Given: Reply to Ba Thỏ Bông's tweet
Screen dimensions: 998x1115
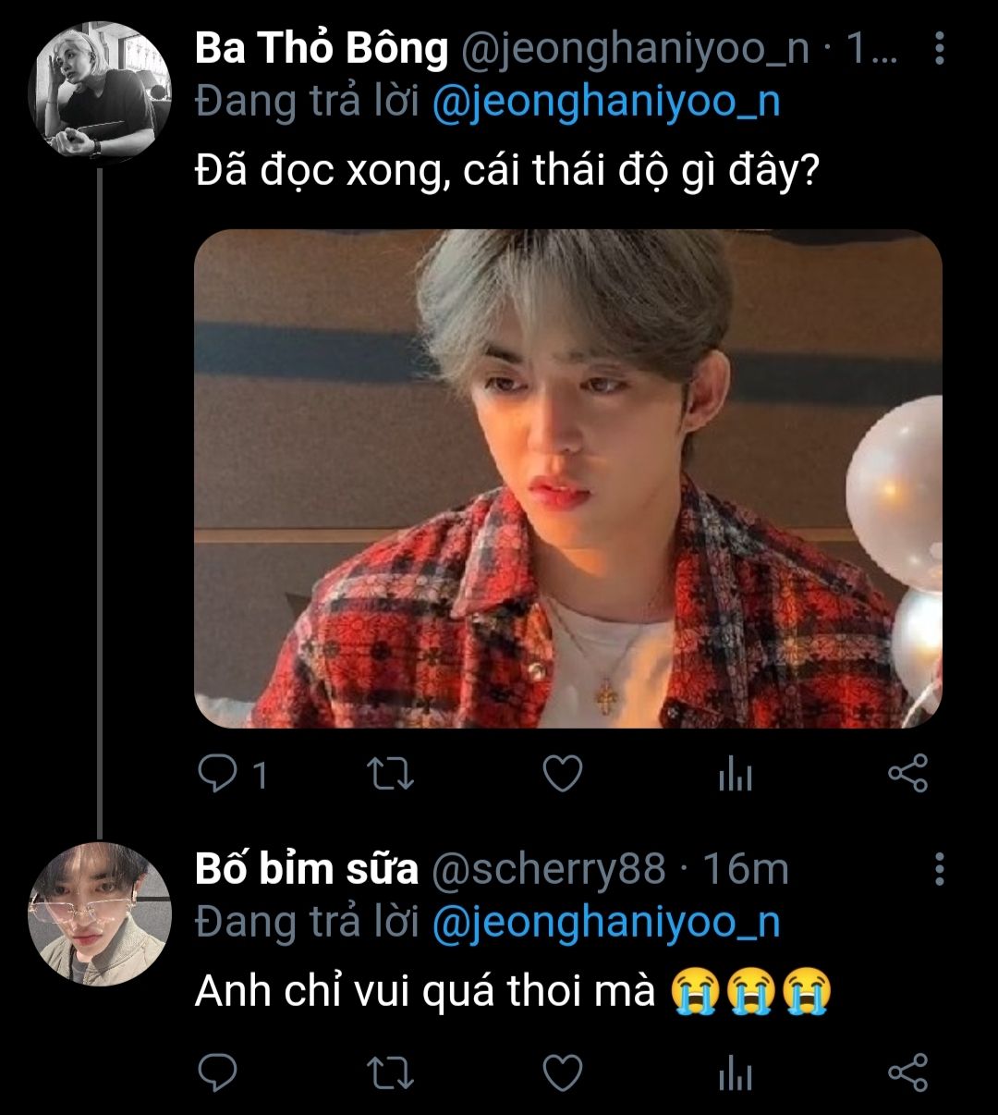Looking at the screenshot, I should point(217,774).
